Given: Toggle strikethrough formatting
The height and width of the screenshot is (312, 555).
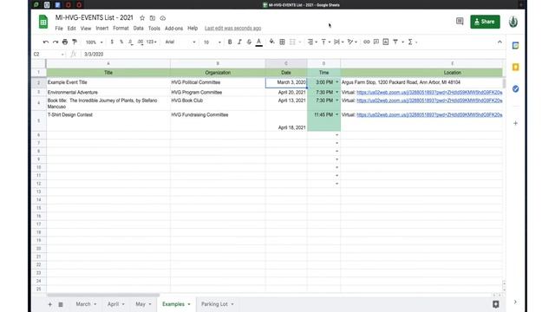Looking at the screenshot, I should point(249,42).
